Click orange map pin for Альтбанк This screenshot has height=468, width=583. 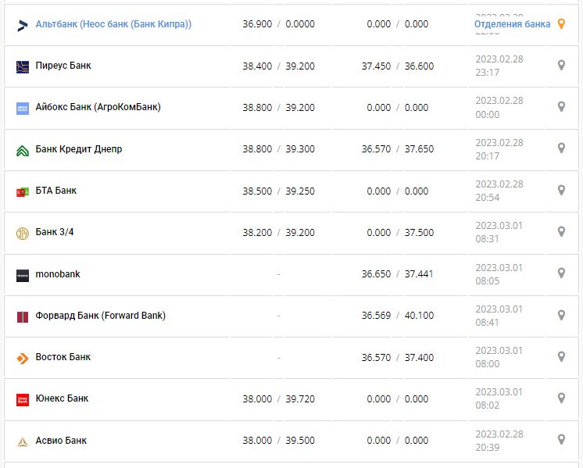pos(561,24)
